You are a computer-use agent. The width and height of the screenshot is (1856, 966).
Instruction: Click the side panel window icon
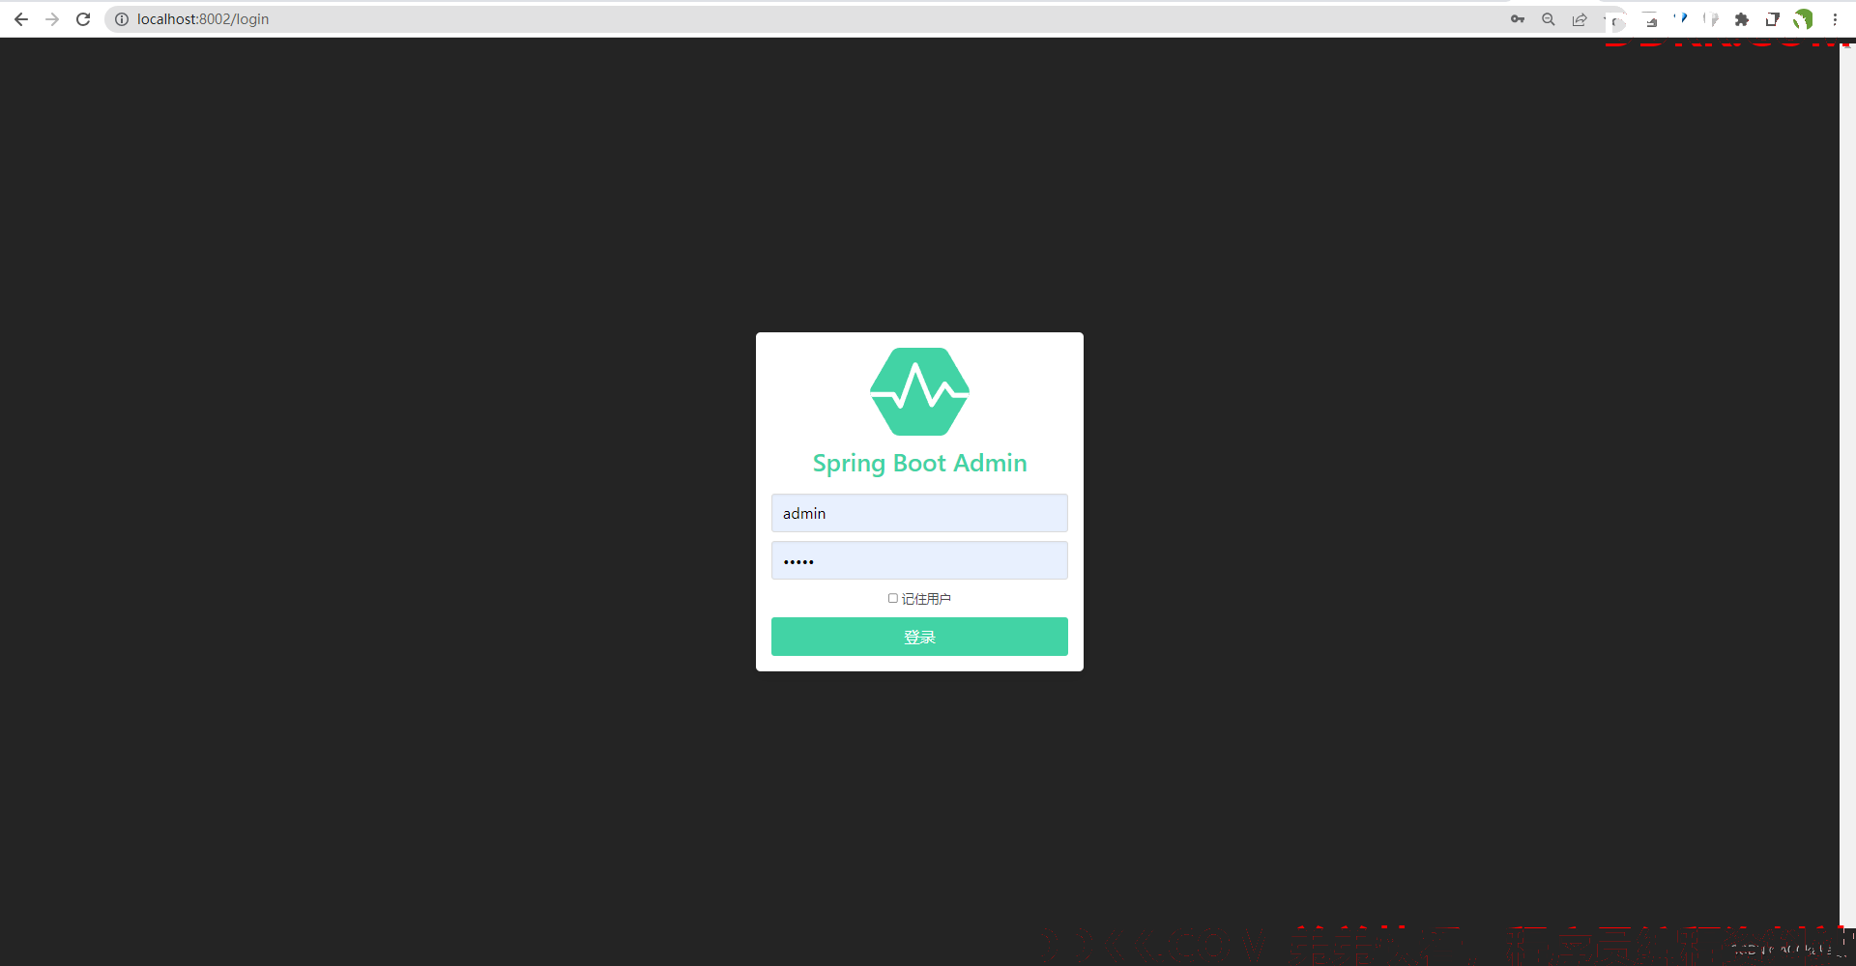(x=1773, y=19)
